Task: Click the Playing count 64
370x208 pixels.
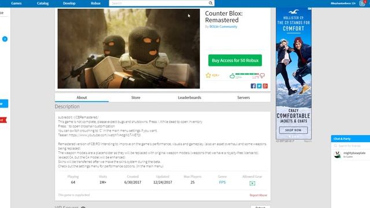Action: click(x=73, y=183)
